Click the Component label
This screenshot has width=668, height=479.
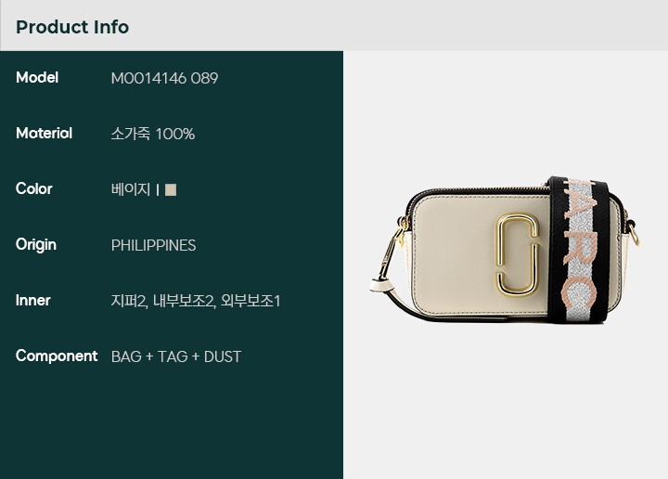pos(57,356)
